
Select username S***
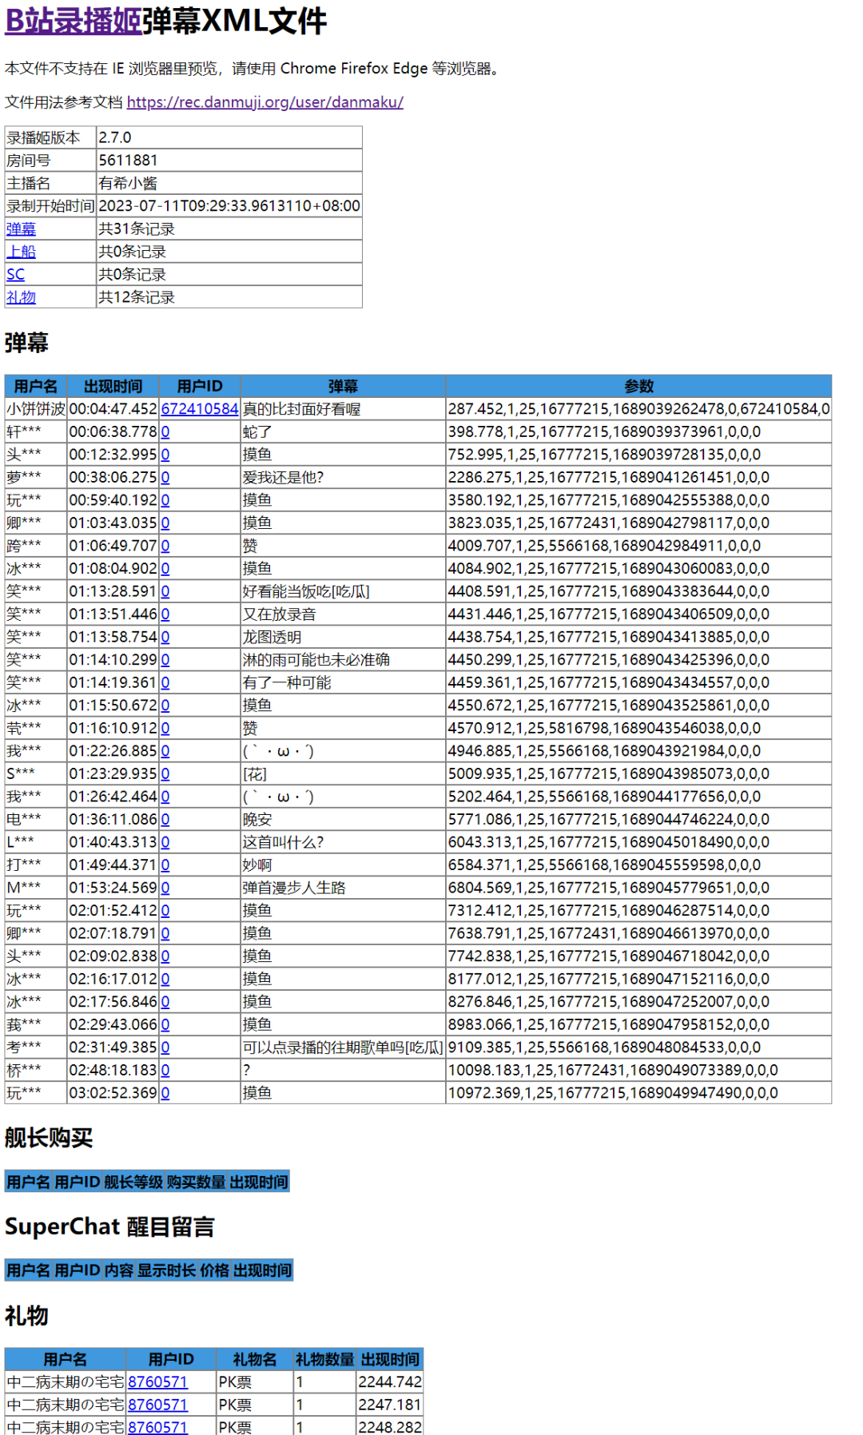(21, 773)
